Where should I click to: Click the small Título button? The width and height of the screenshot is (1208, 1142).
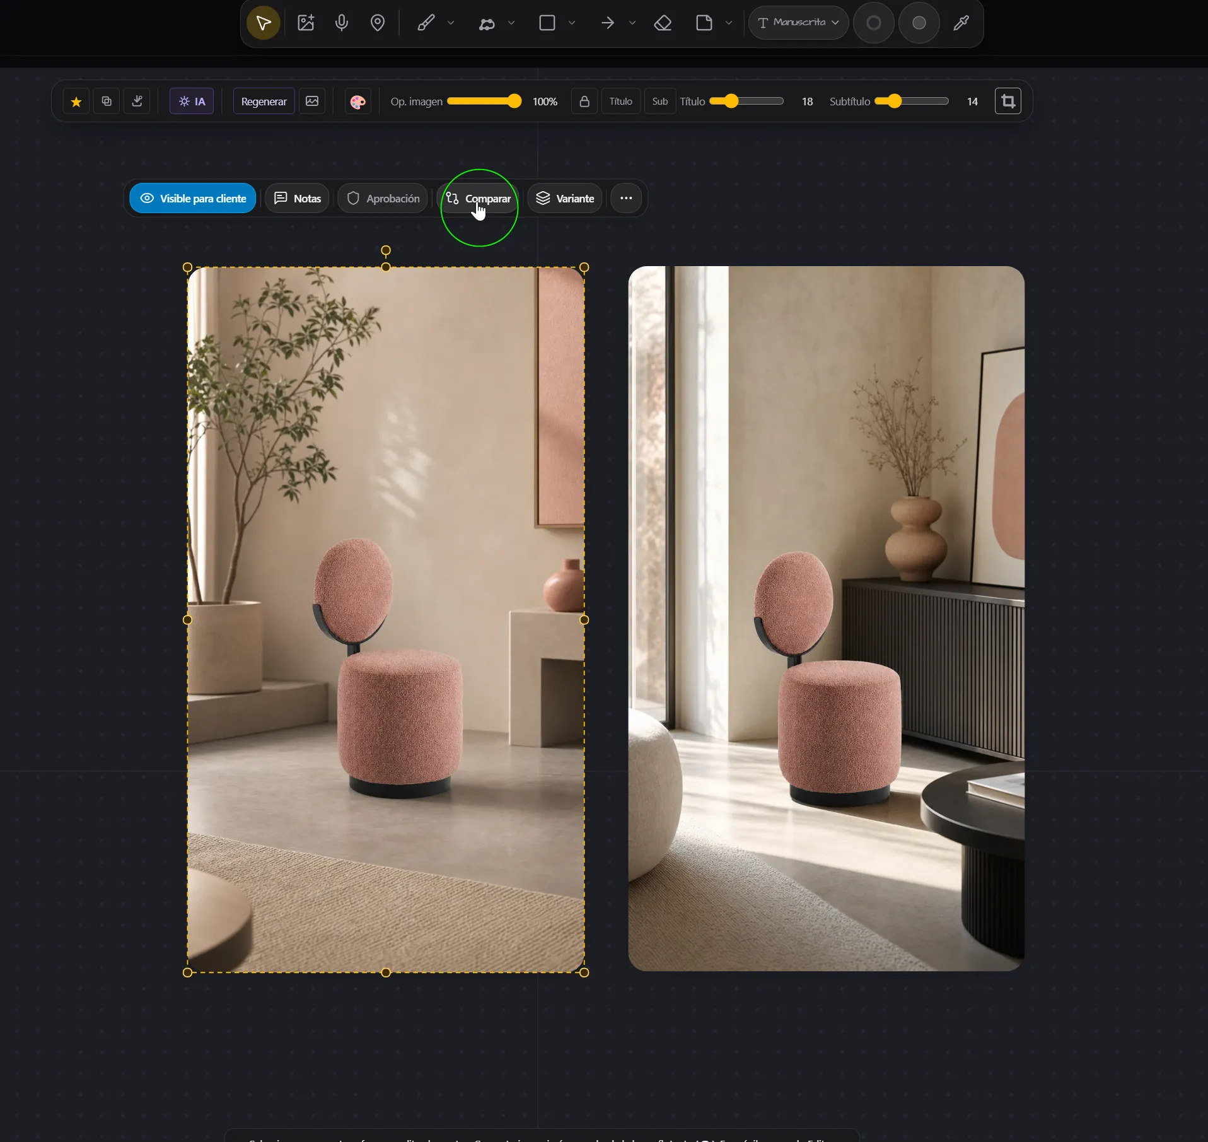[621, 102]
